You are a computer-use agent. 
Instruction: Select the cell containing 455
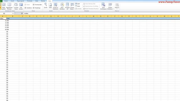click(13, 25)
